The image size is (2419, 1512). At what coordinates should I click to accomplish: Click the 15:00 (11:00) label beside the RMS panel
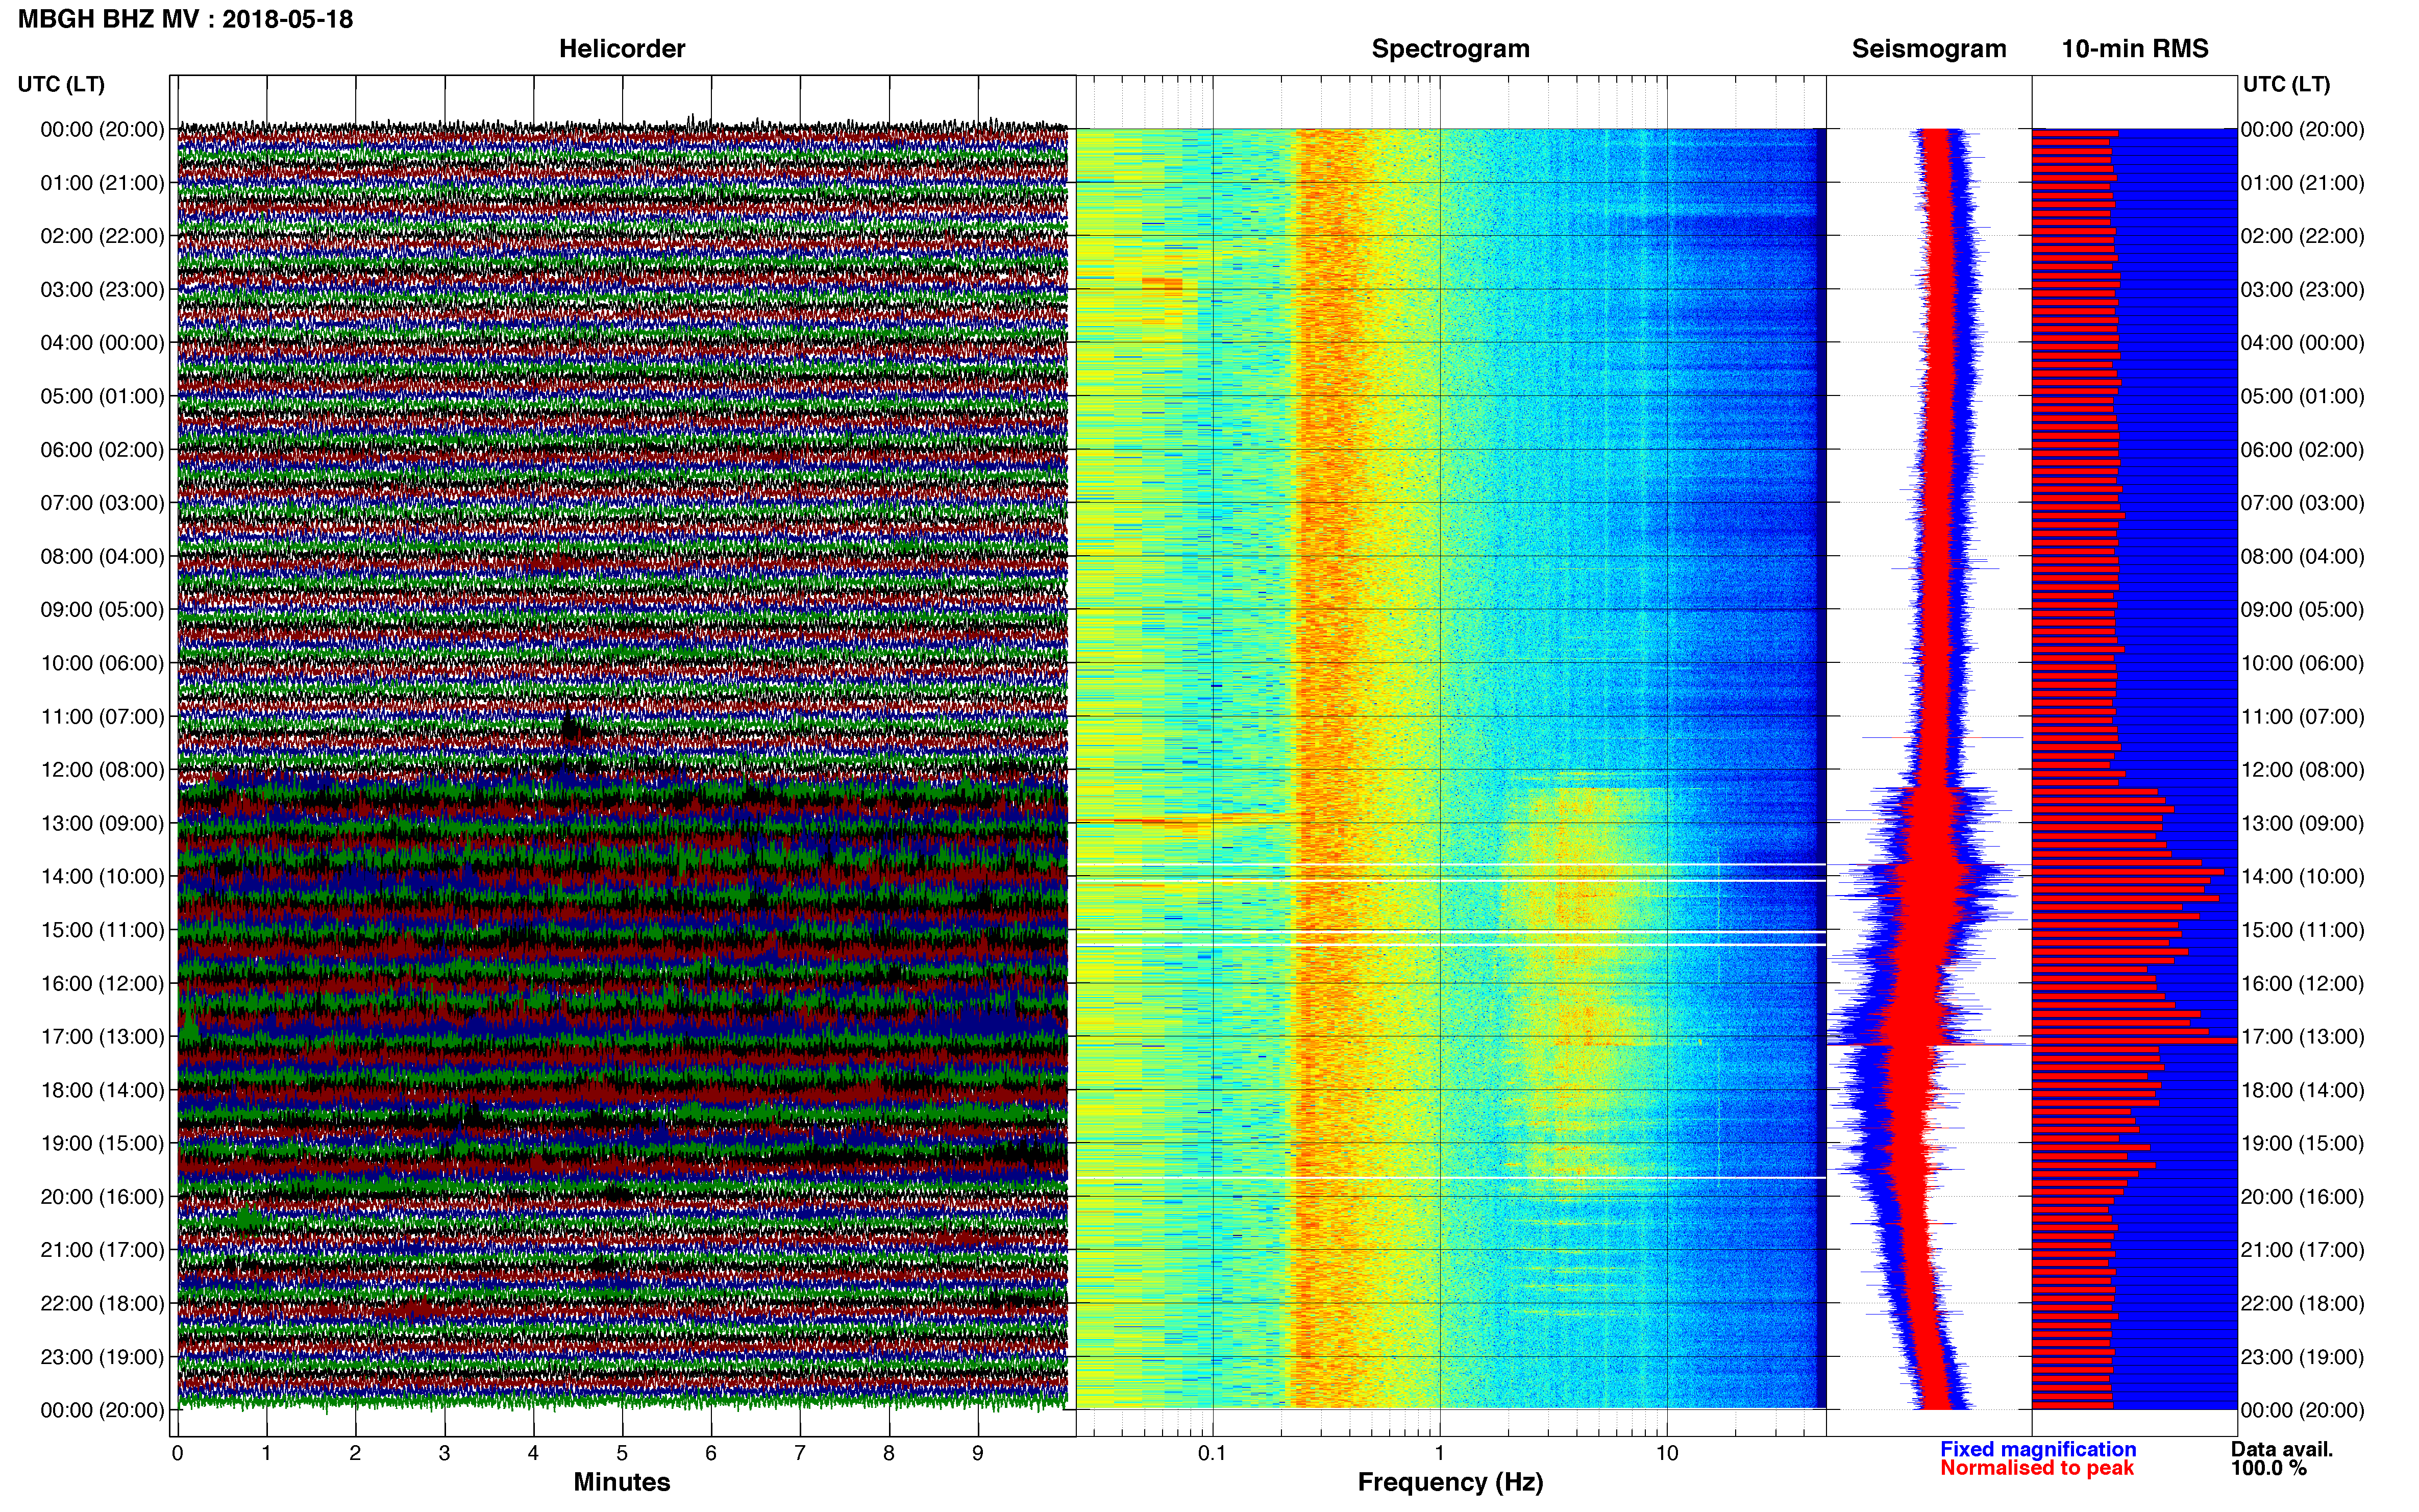2303,930
